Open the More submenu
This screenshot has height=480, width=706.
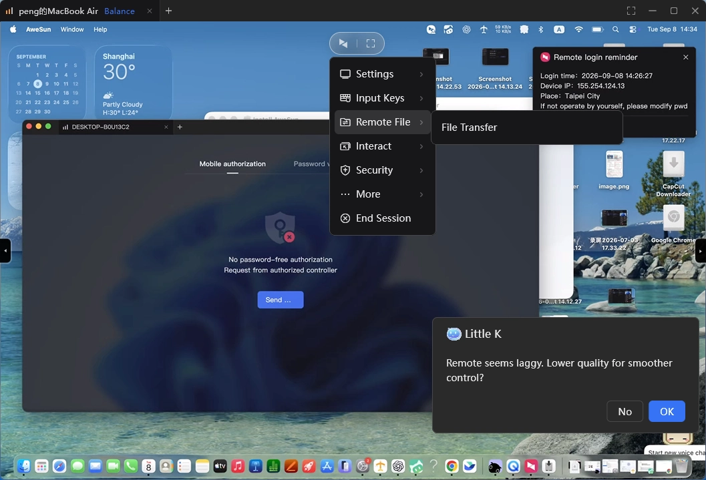(382, 194)
